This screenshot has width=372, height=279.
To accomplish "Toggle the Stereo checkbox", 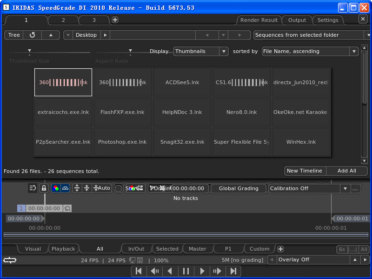I will [x=119, y=188].
